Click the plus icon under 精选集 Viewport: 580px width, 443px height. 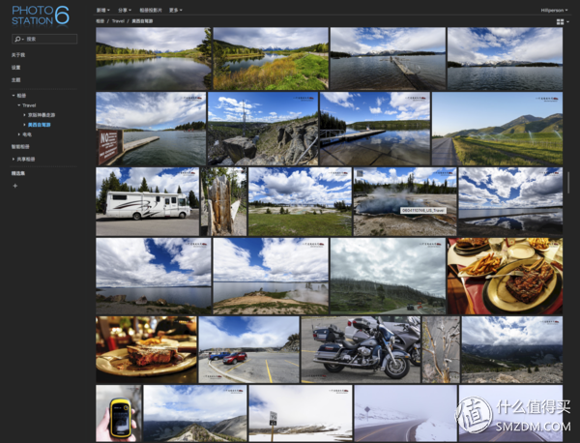[x=15, y=186]
